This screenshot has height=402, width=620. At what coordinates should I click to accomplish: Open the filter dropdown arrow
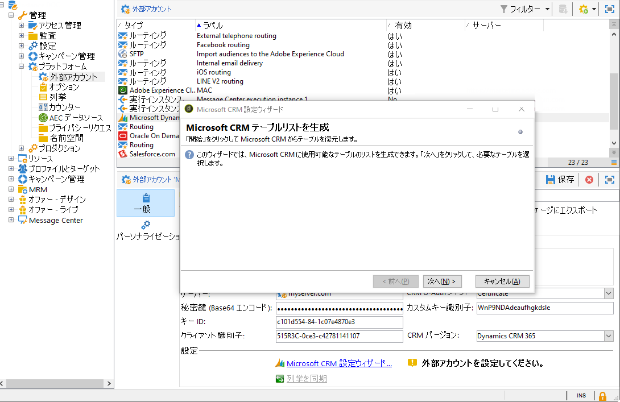[547, 9]
